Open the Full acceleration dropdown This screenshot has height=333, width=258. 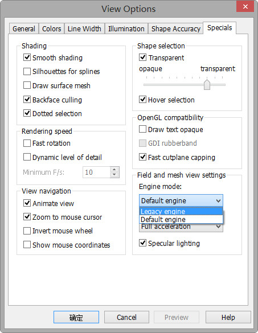(181, 227)
